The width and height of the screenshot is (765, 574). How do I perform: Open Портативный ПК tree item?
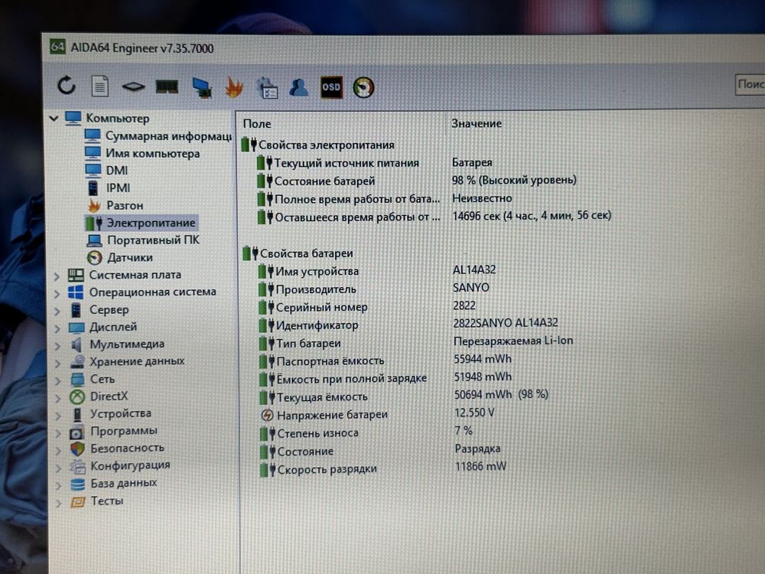143,240
